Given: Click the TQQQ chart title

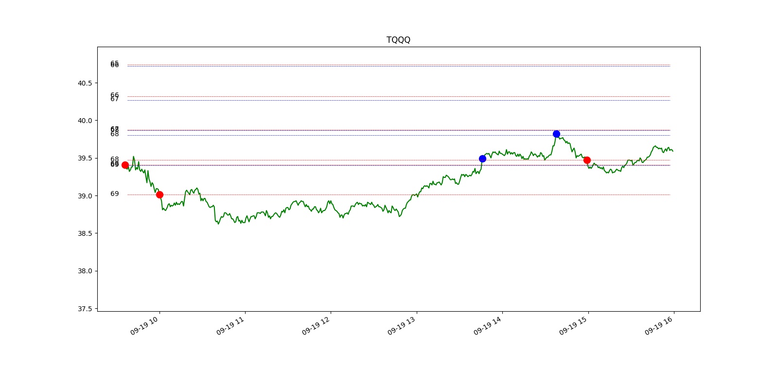Looking at the screenshot, I should tap(398, 40).
